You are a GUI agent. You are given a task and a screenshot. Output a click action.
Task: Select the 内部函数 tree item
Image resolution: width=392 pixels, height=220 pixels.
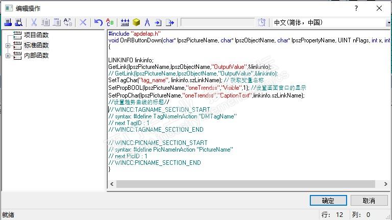[36, 55]
